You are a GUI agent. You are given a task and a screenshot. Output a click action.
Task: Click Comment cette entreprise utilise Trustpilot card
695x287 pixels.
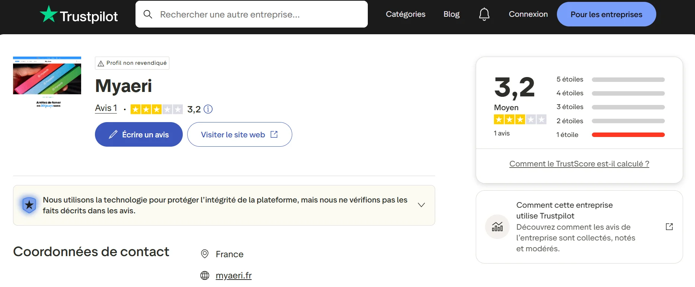pos(579,227)
